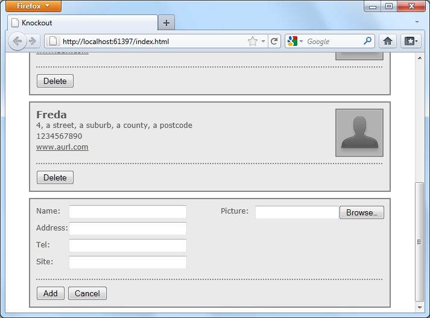
Task: Maximize the Firefox window
Action: [388, 6]
